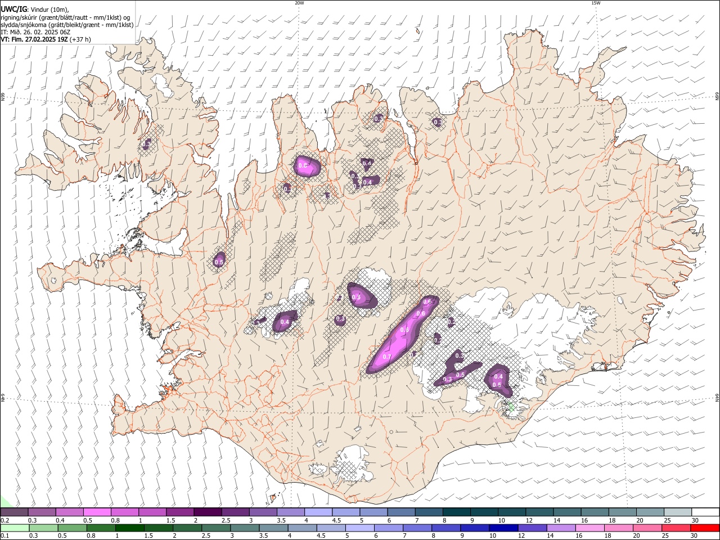Click the '20W' longitude label
The width and height of the screenshot is (720, 540).
coord(299,3)
